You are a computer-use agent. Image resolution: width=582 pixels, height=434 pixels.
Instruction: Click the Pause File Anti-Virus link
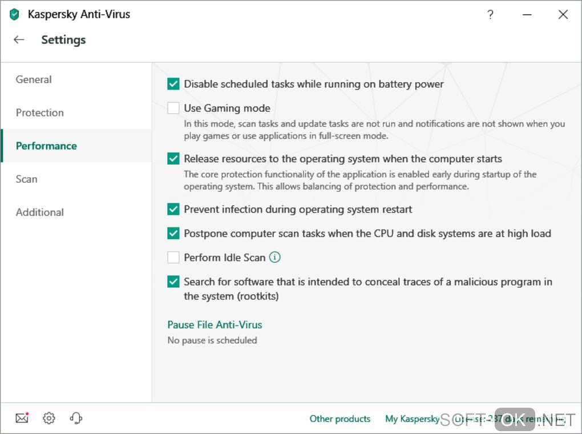pyautogui.click(x=215, y=325)
